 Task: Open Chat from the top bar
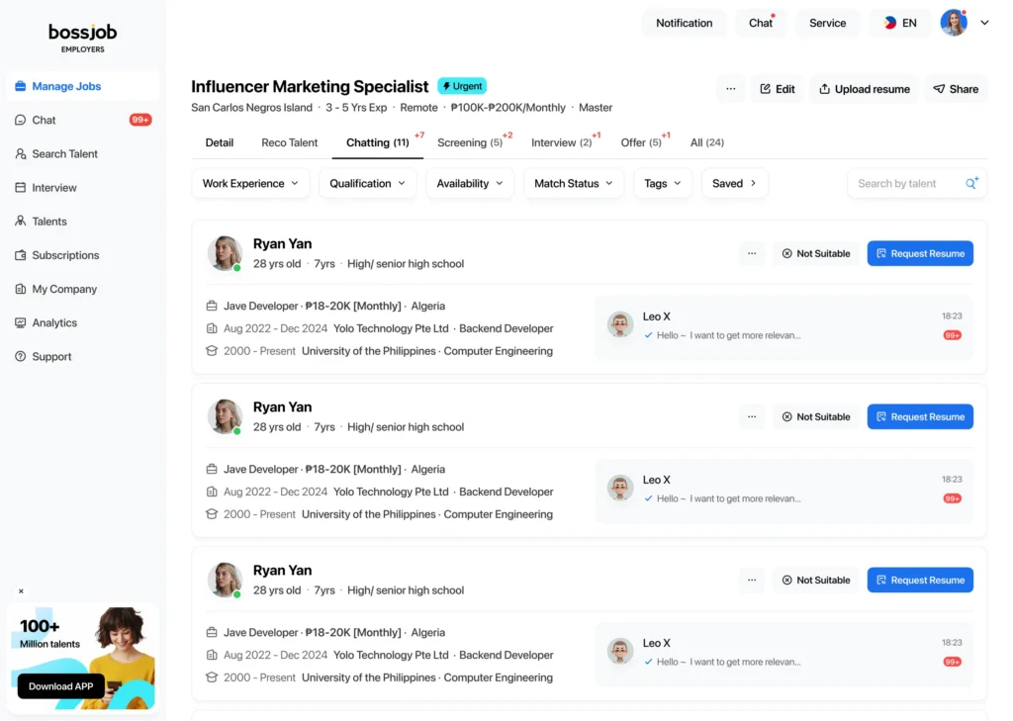point(761,24)
